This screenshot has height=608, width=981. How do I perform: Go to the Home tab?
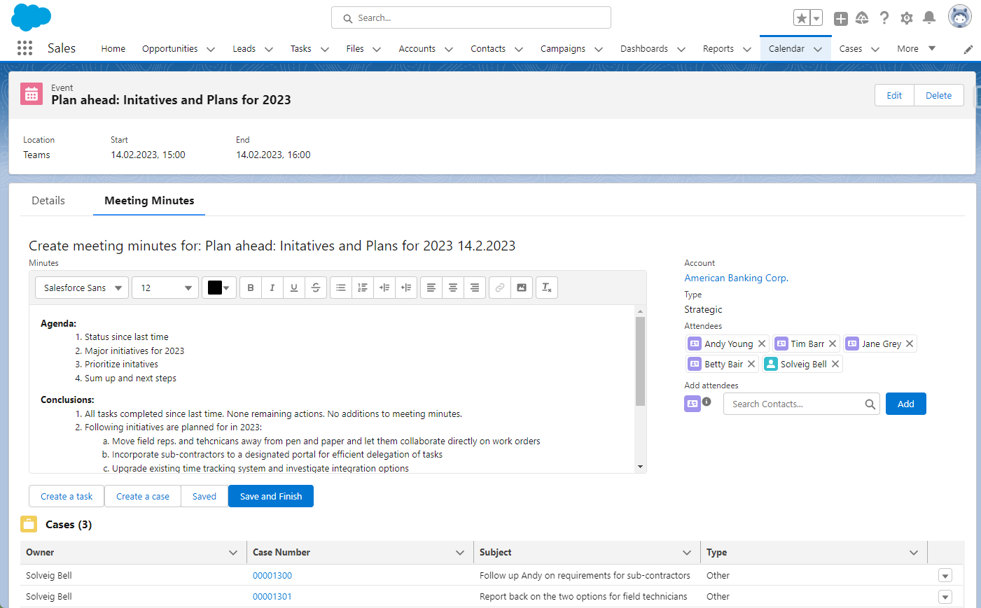pos(113,48)
